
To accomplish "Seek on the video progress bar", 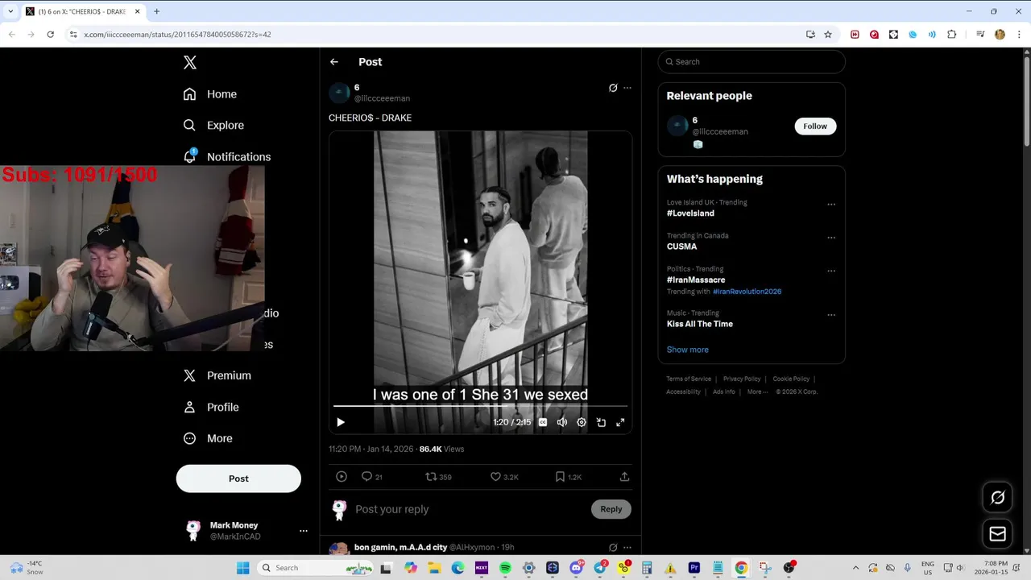I will [x=480, y=406].
